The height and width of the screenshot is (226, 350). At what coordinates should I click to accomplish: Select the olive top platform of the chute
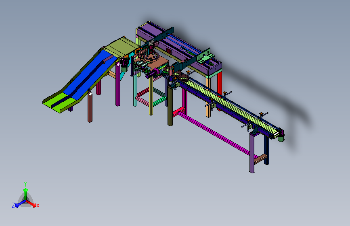coord(122,47)
